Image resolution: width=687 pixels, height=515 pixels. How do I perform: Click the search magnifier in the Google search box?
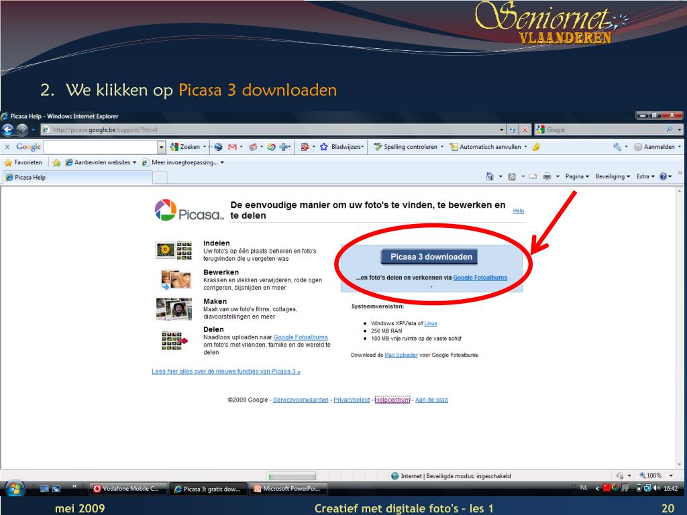pos(669,129)
